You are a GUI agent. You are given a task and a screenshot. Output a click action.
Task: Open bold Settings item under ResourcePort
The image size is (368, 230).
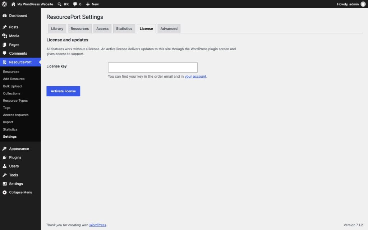pos(10,136)
